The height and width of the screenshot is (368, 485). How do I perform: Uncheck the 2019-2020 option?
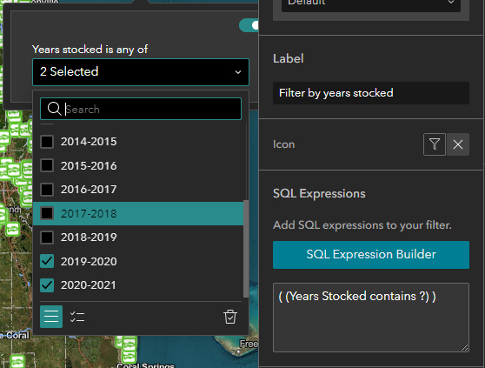(47, 261)
